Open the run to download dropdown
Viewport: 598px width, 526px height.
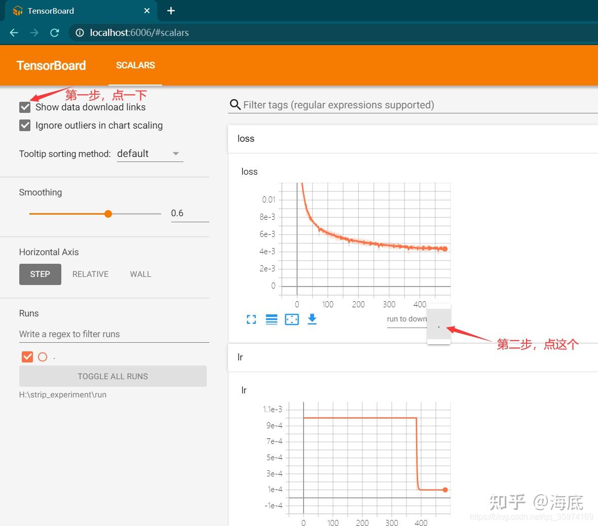click(x=406, y=319)
